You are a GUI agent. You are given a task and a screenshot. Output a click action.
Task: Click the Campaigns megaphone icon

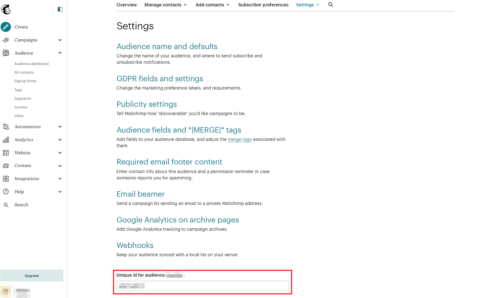[6, 40]
